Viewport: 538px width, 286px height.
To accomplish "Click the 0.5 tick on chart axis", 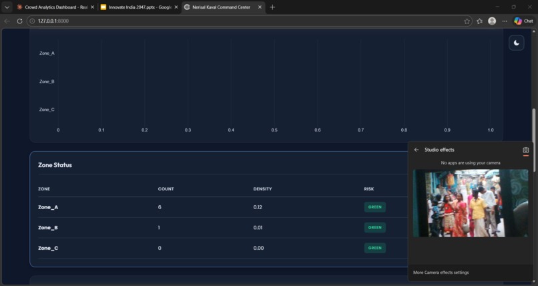I will [274, 130].
